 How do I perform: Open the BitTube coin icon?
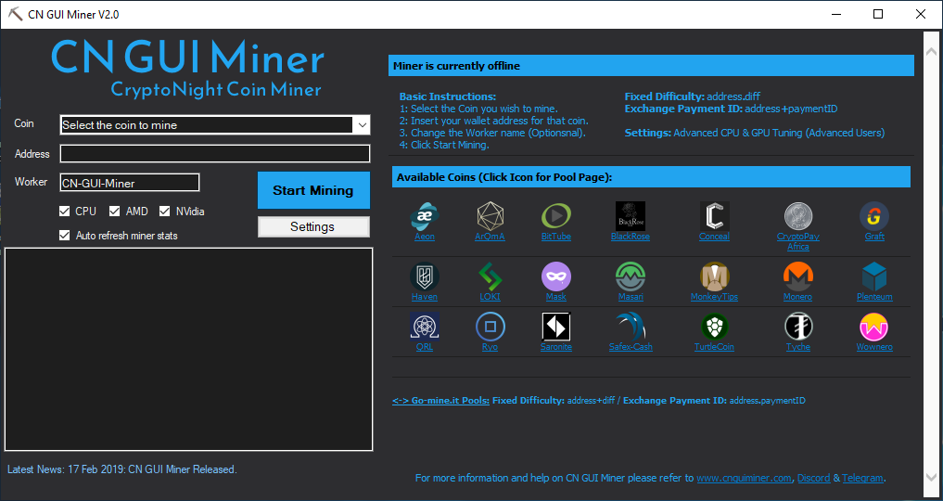(556, 216)
